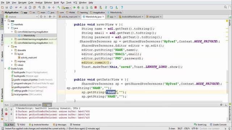The image size is (232, 130).
Task: Stop the process in Run panel
Action: [x=6, y=114]
